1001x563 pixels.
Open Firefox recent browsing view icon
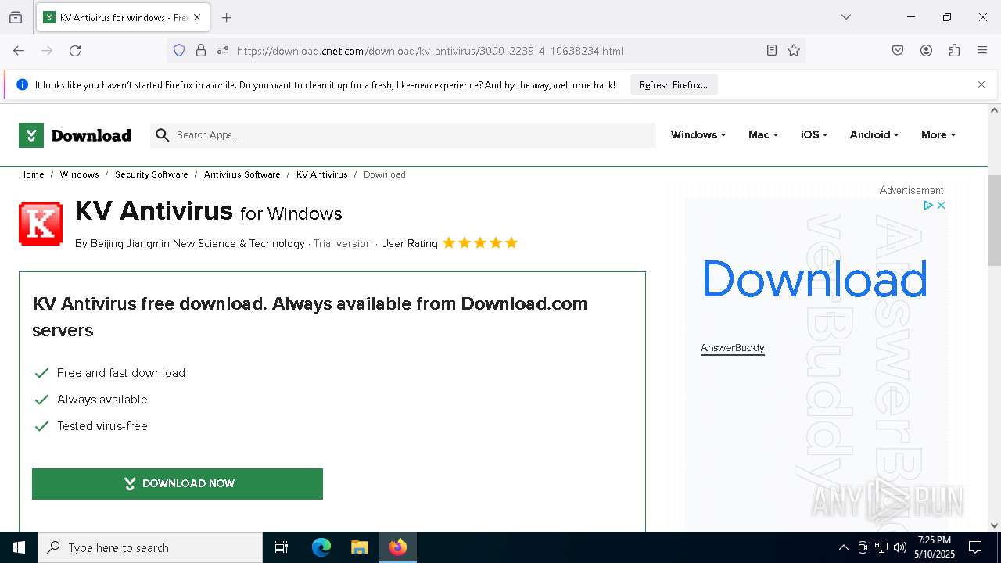[16, 17]
